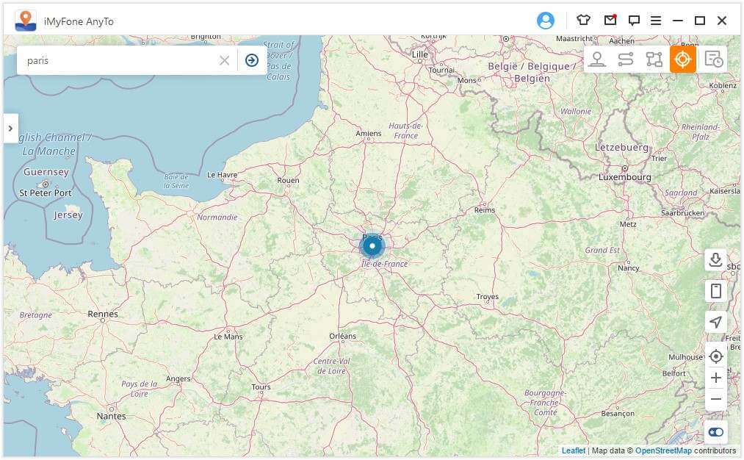Click the Nancy city label
Viewport: 744px width, 460px height.
[628, 268]
